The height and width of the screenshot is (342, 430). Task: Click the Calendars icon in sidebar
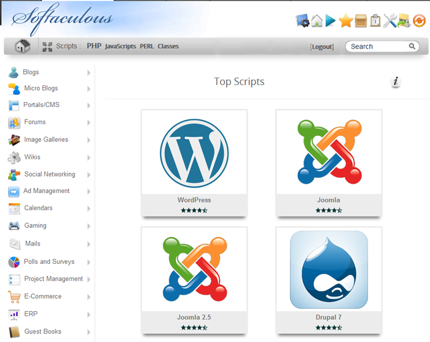[x=14, y=209]
